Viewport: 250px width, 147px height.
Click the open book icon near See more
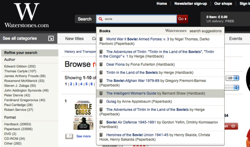click(x=69, y=136)
